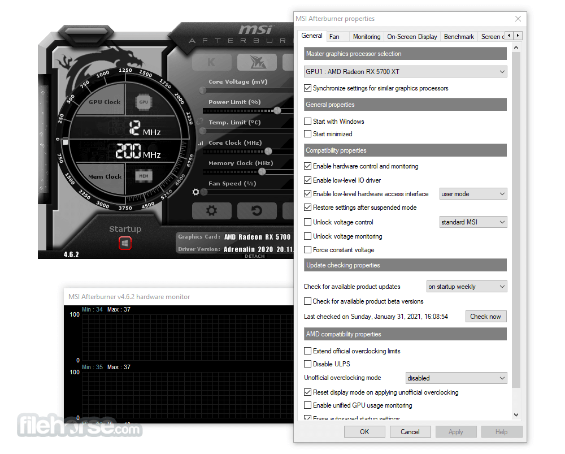The width and height of the screenshot is (565, 454).
Task: Switch to the General tab
Action: tap(312, 36)
